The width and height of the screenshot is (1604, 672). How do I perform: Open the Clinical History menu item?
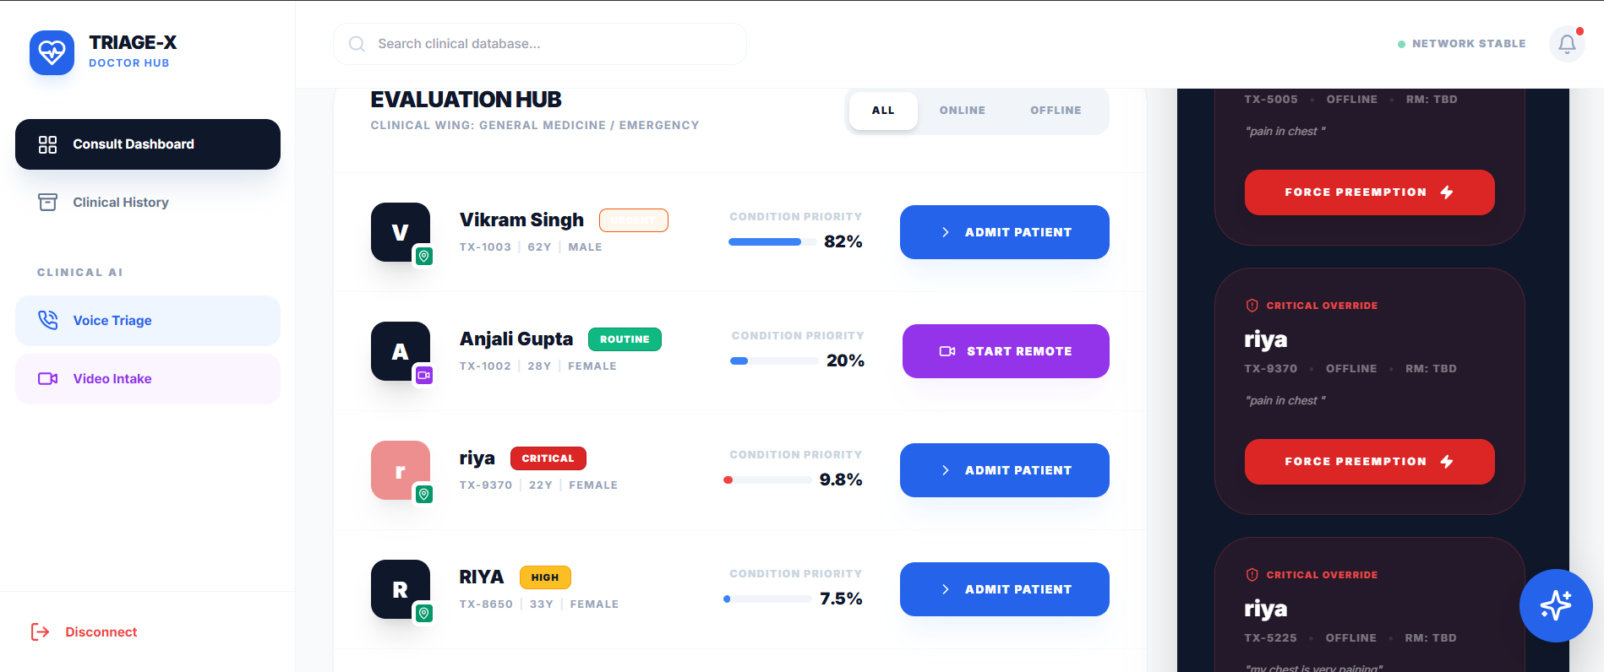121,203
